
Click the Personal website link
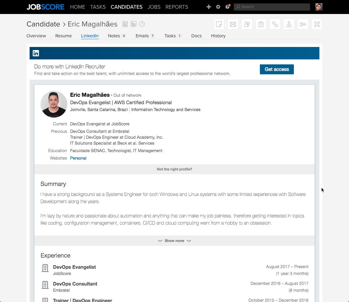coord(78,158)
